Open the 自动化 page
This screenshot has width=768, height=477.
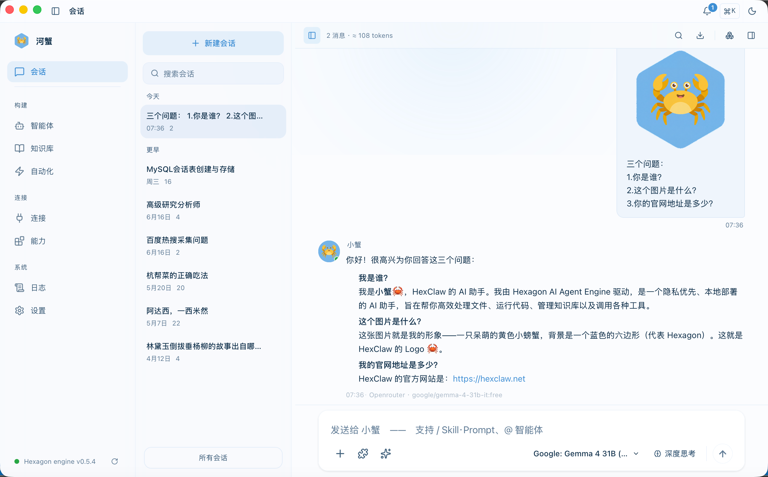coord(67,171)
